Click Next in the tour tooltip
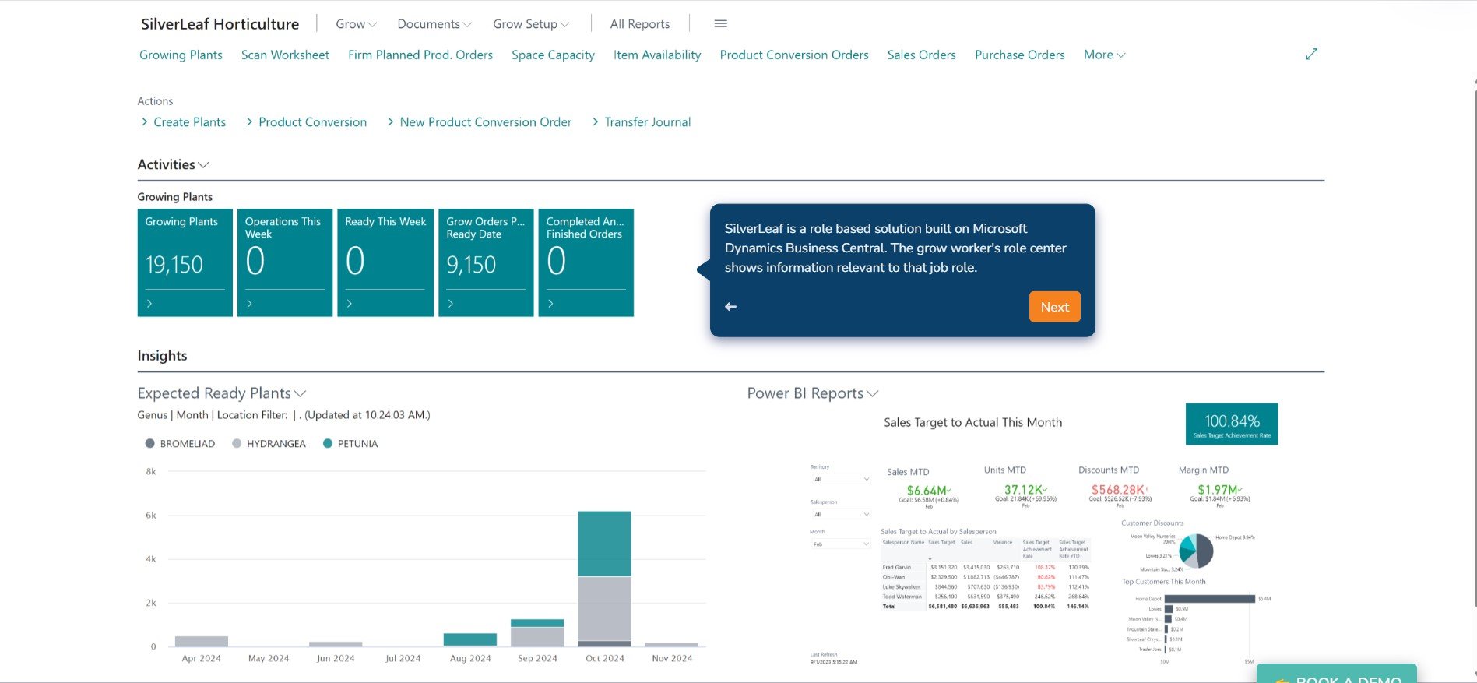The height and width of the screenshot is (683, 1477). coord(1055,307)
